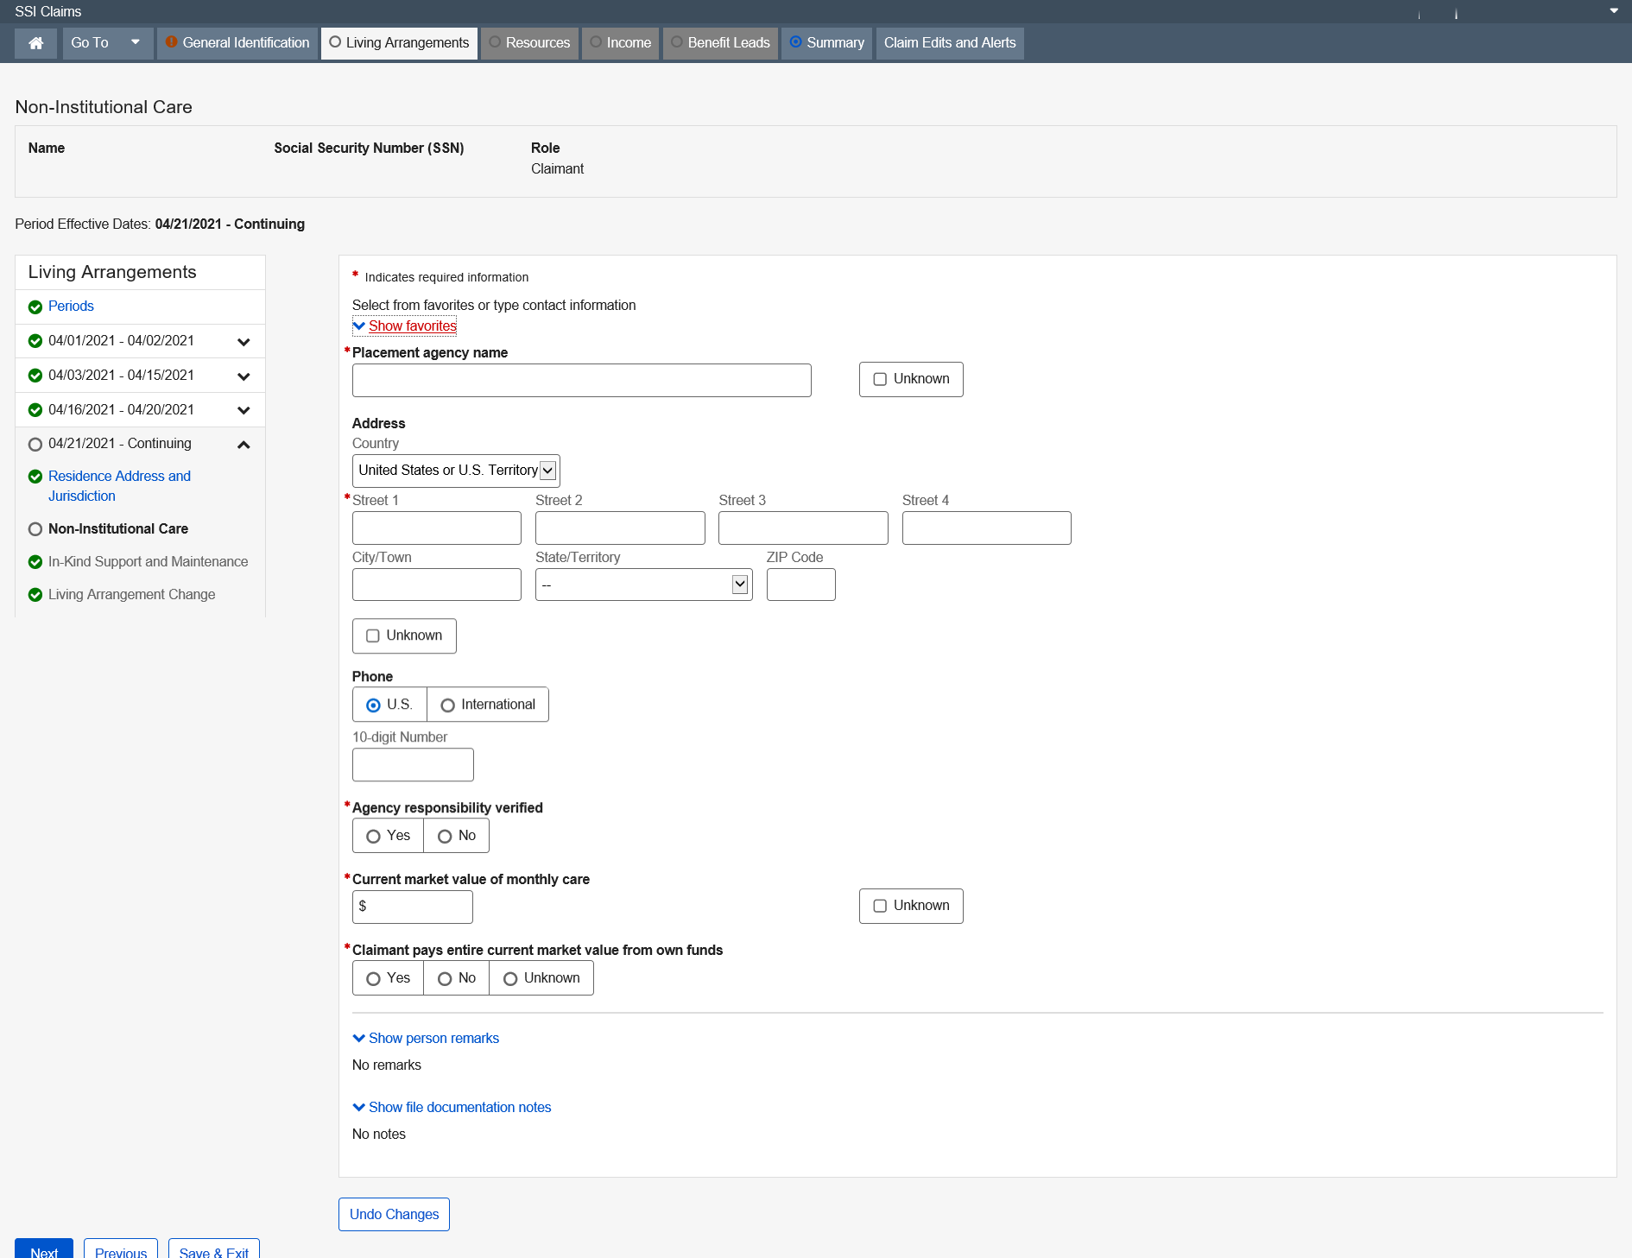Open Claim Edits and Alerts tab
The width and height of the screenshot is (1632, 1258).
pos(949,43)
